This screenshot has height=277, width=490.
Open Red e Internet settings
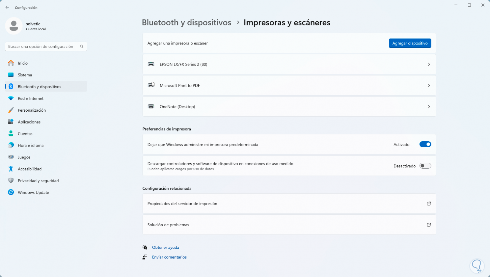click(11, 98)
